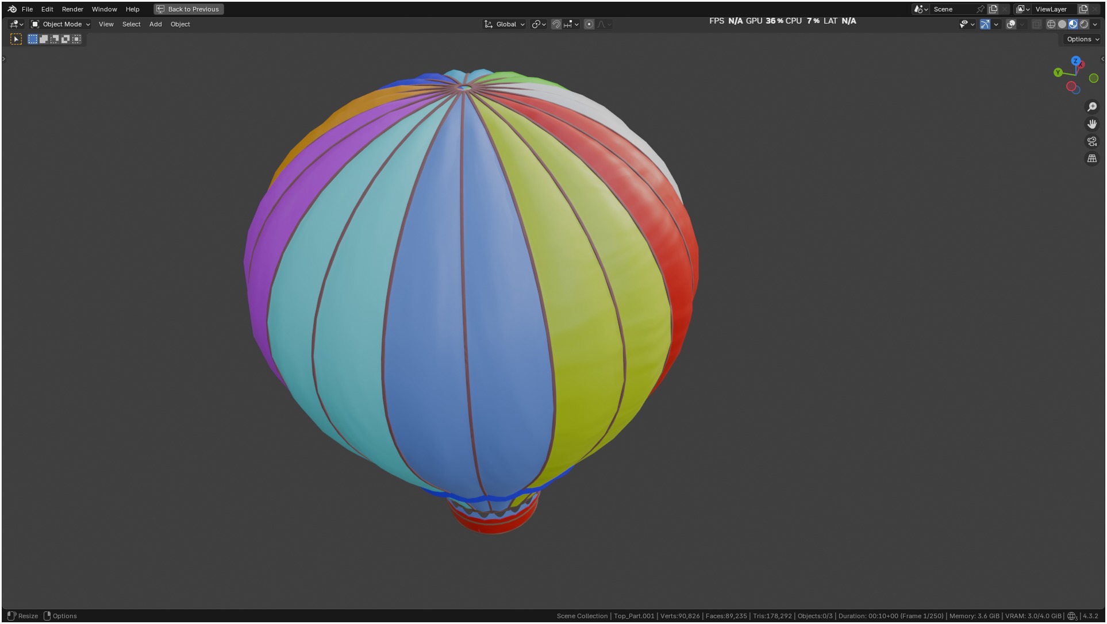
Task: Open the transform pivot point dropdown
Action: coord(539,24)
